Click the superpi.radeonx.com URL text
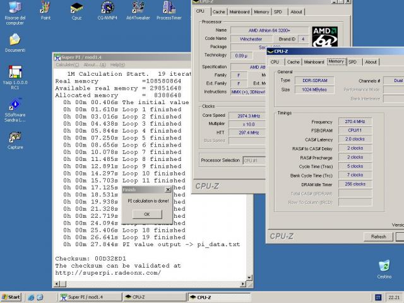Screen dimensions: 404x303 pyautogui.click(x=108, y=273)
